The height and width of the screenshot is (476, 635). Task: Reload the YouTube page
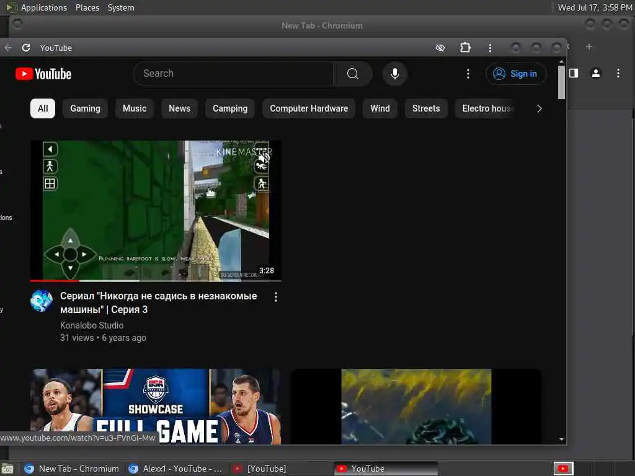26,48
